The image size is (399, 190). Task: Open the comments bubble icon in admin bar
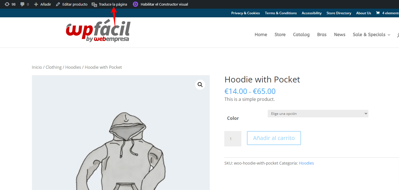(x=22, y=4)
